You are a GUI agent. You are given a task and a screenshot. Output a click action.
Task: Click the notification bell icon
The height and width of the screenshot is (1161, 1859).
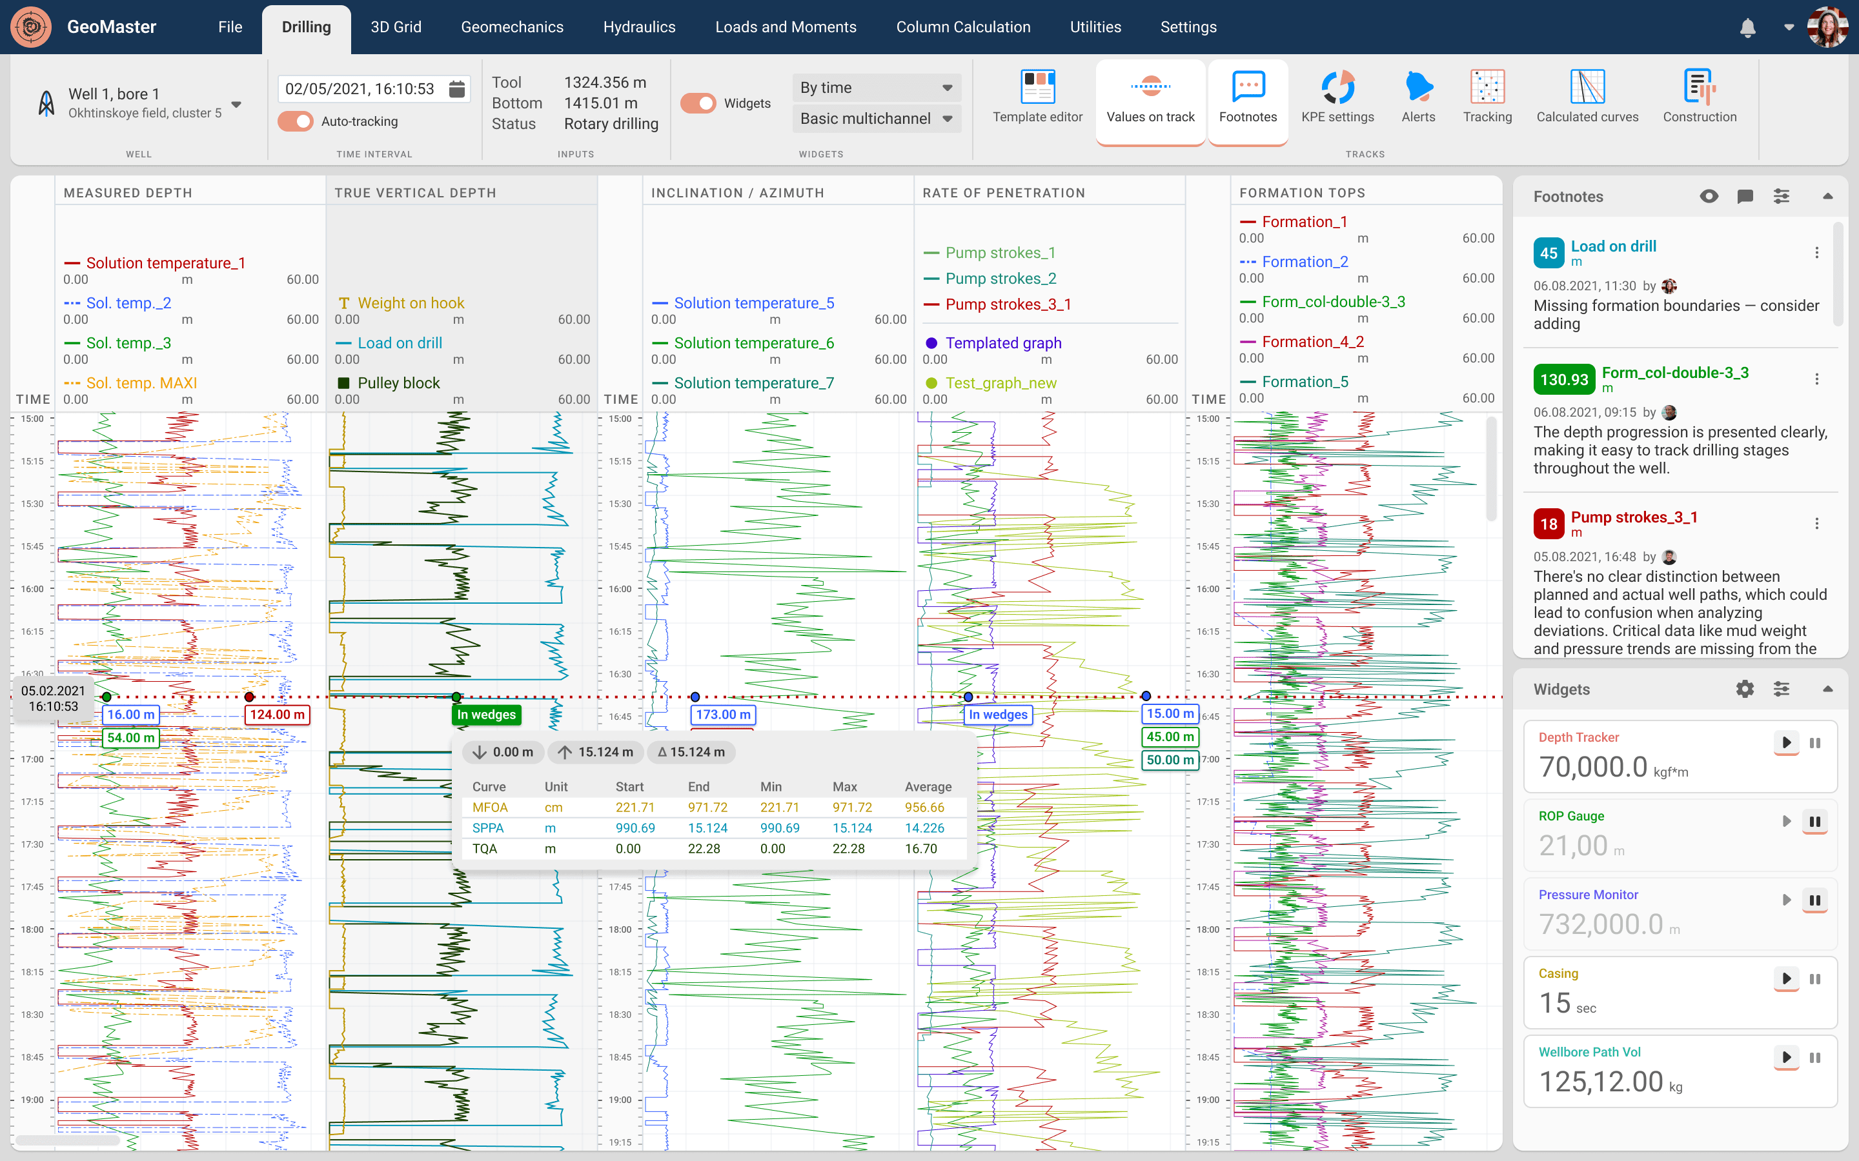1747,28
